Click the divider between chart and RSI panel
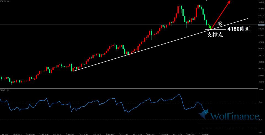Screen dimensions: 265x135 (x=132, y=89)
